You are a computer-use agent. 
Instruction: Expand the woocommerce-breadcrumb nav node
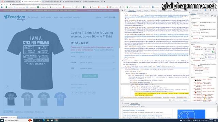(x=134, y=91)
